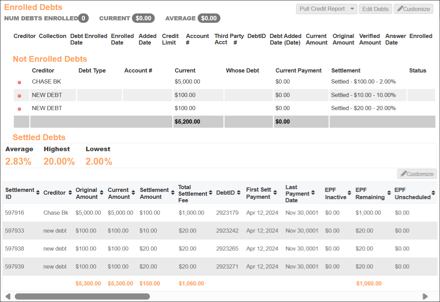440x302 pixels.
Task: Click red dot next to $20.00 settled NEW DEBT
Action: [19, 109]
